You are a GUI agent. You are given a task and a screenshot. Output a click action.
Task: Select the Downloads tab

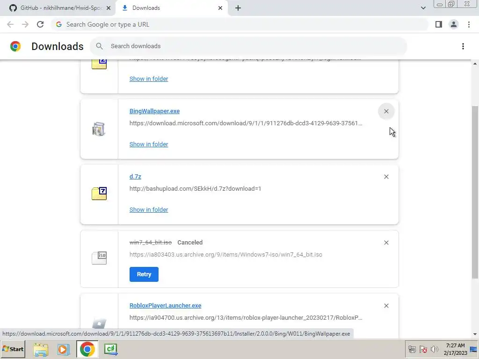(x=171, y=8)
